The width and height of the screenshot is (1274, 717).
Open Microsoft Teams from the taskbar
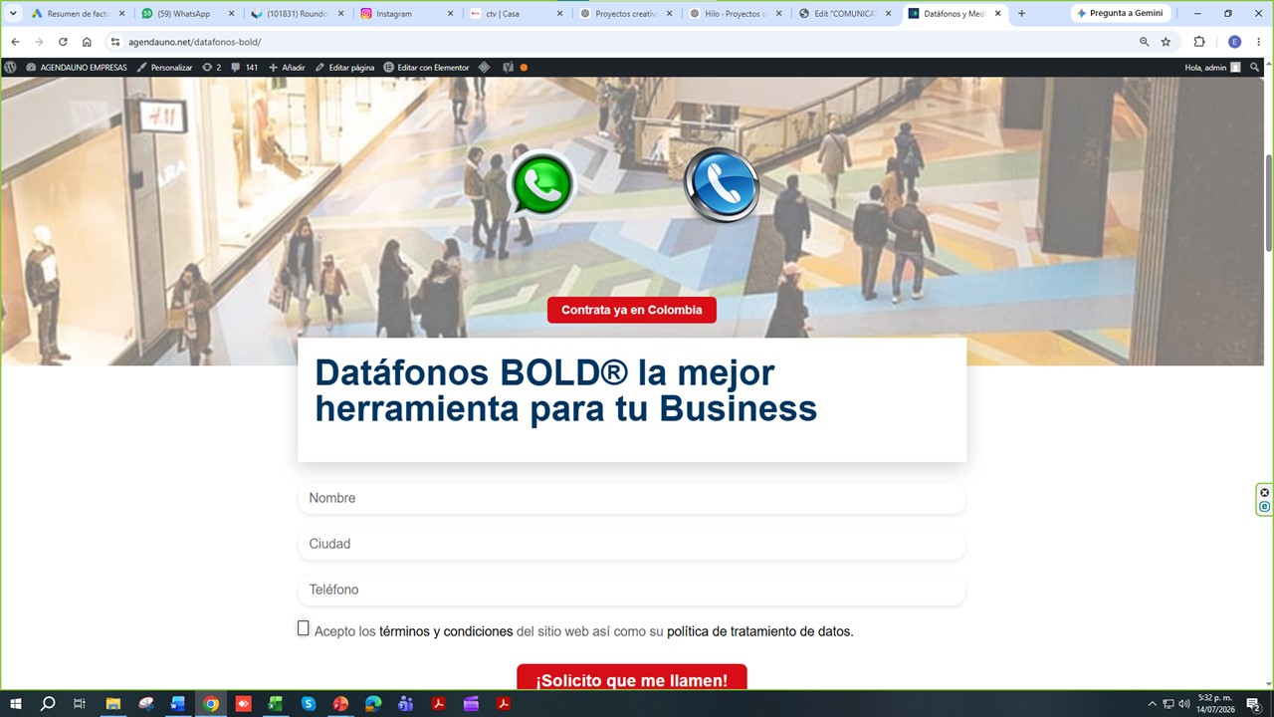[405, 703]
